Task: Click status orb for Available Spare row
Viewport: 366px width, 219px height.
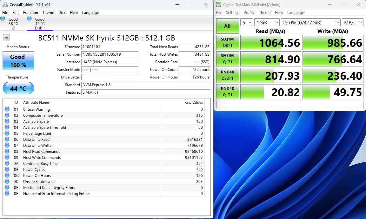Action: tap(7, 121)
